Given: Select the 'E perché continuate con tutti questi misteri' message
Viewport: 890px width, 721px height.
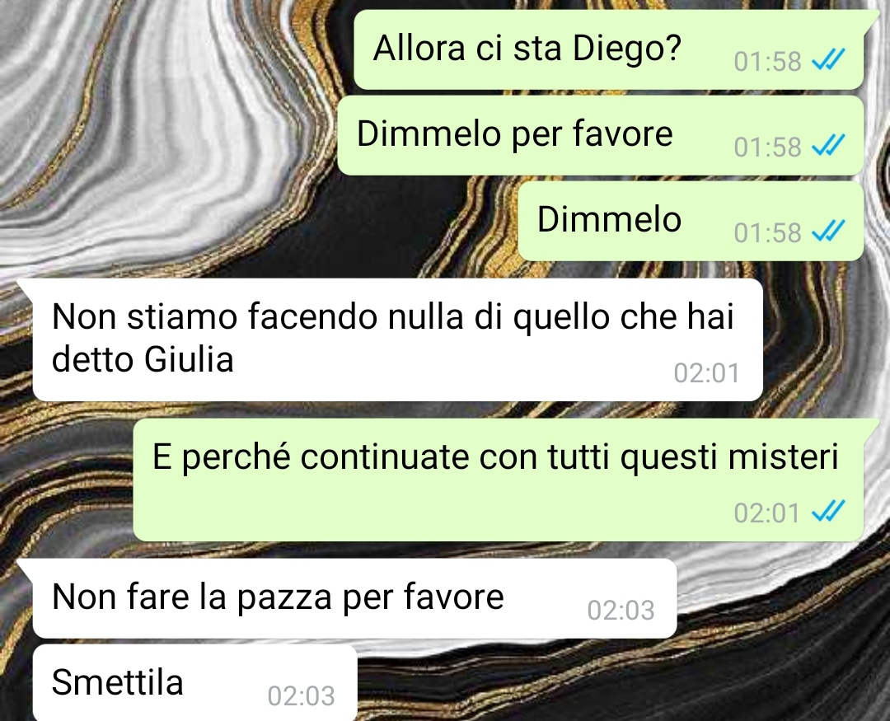Looking at the screenshot, I should point(499,480).
